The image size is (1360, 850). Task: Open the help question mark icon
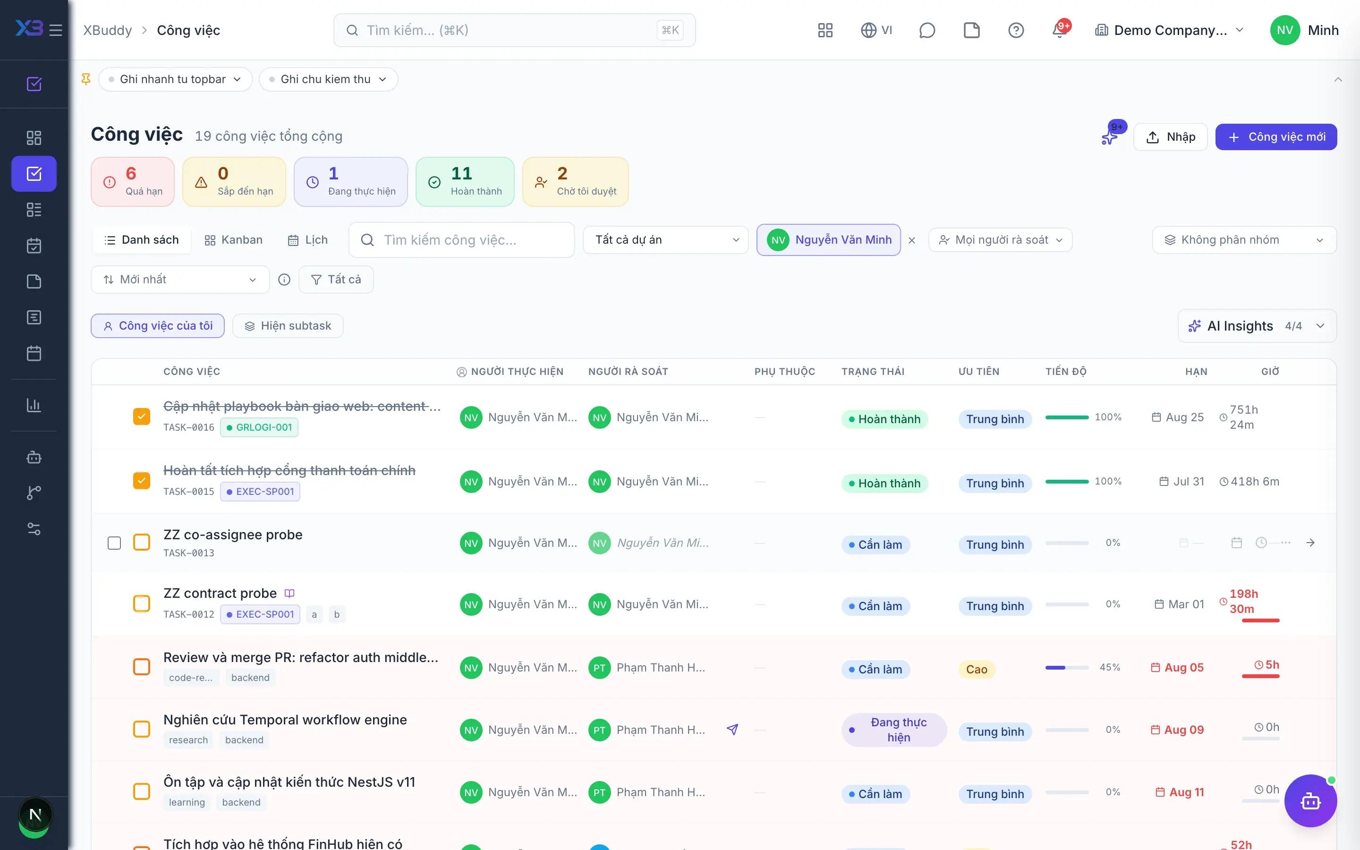coord(1015,30)
